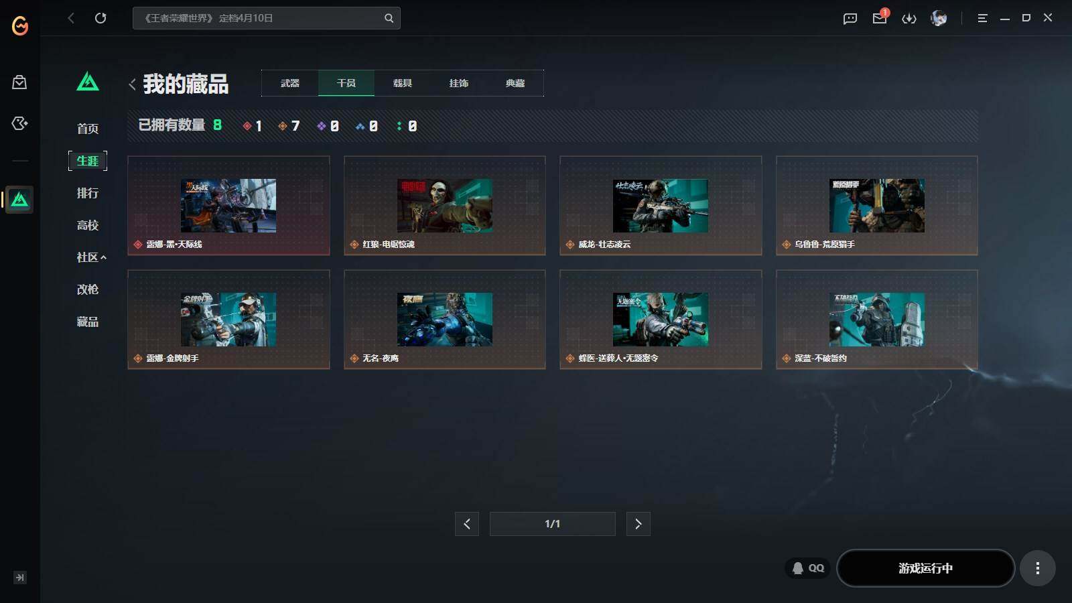Open the game library icon in left sidebar
1072x603 pixels.
click(x=19, y=123)
